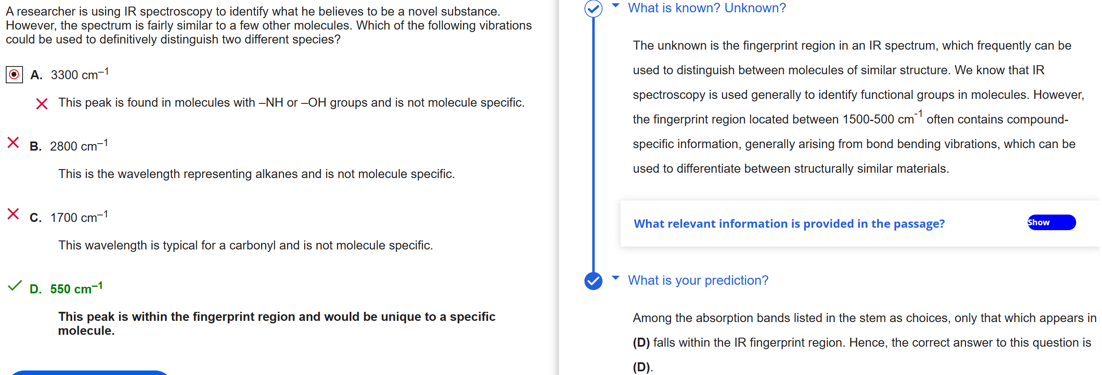Collapse the "What is your prediction?" triangle
The image size is (1102, 375).
point(616,278)
